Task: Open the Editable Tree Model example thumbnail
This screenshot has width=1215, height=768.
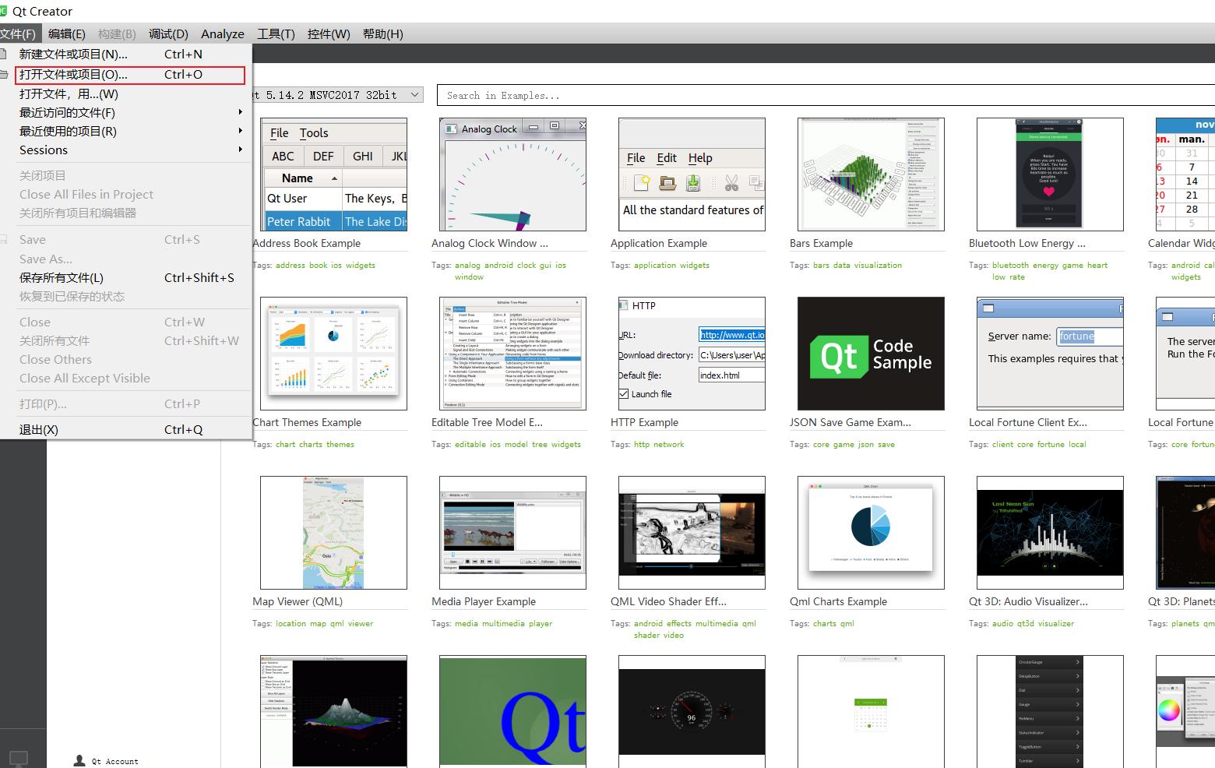Action: pyautogui.click(x=512, y=354)
